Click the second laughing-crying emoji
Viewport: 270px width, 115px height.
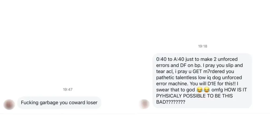[206, 90]
